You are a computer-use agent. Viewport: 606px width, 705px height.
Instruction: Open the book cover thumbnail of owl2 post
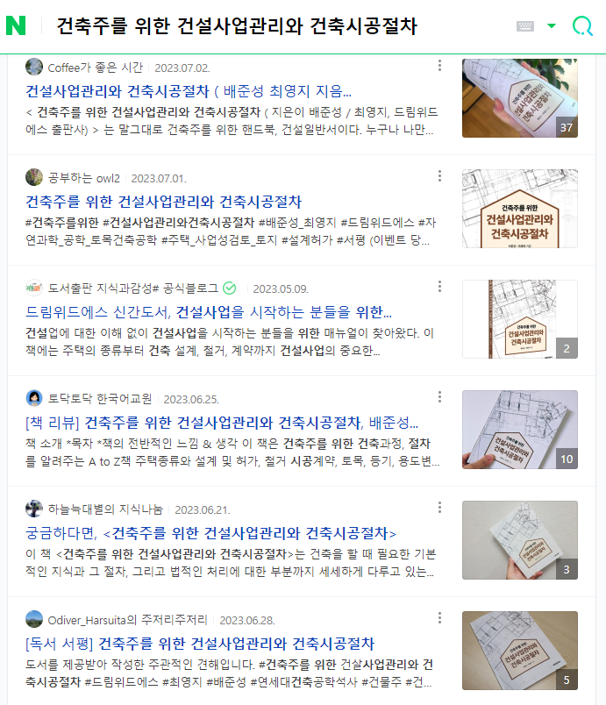tap(520, 209)
